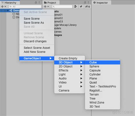Image resolution: width=135 pixels, height=116 pixels.
Task: Toggle hidden packages visibility eye icon
Action: 87,7
